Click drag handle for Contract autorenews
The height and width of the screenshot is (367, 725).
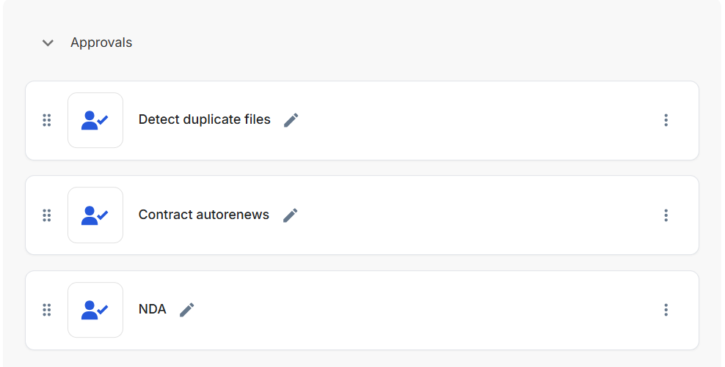pyautogui.click(x=47, y=215)
